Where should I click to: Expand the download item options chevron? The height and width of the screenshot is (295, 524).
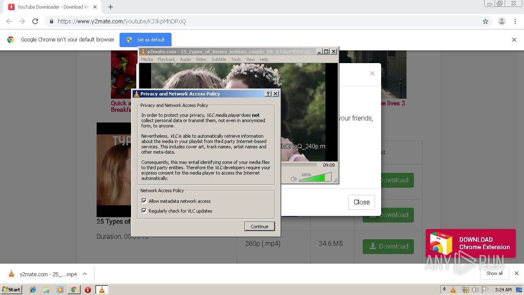pyautogui.click(x=85, y=274)
